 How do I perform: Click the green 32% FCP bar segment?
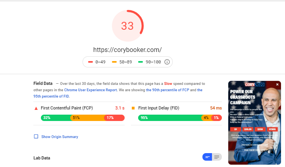point(56,118)
